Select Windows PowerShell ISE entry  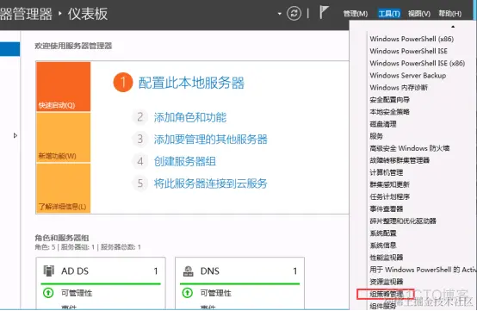[x=409, y=51]
